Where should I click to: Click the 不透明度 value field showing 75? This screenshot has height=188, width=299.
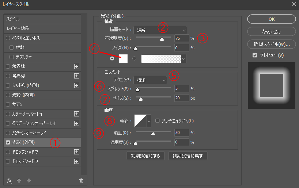pyautogui.click(x=182, y=38)
